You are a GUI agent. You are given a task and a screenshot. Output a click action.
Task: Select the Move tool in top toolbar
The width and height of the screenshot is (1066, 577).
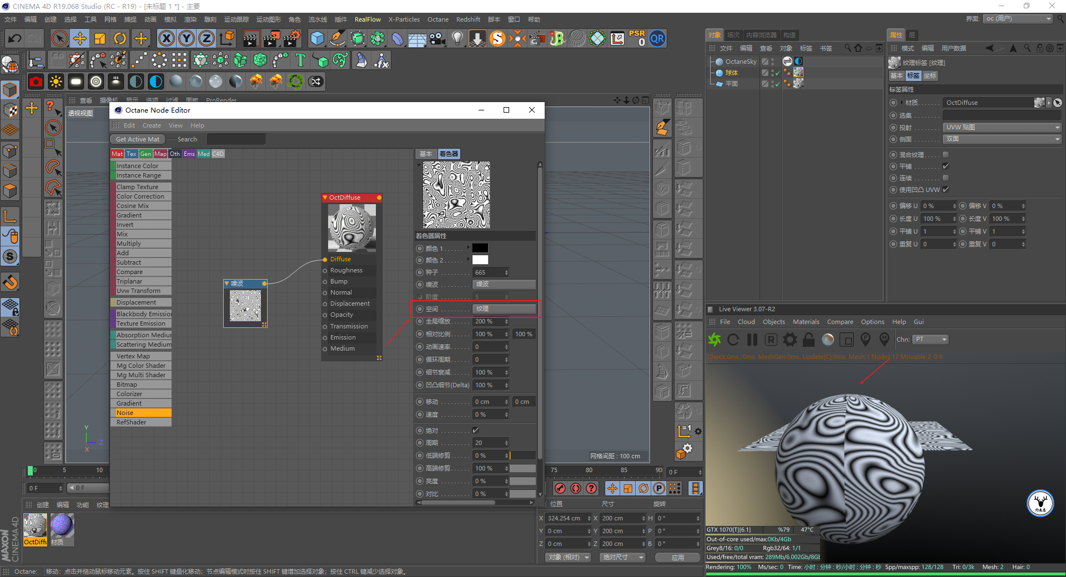[80, 38]
